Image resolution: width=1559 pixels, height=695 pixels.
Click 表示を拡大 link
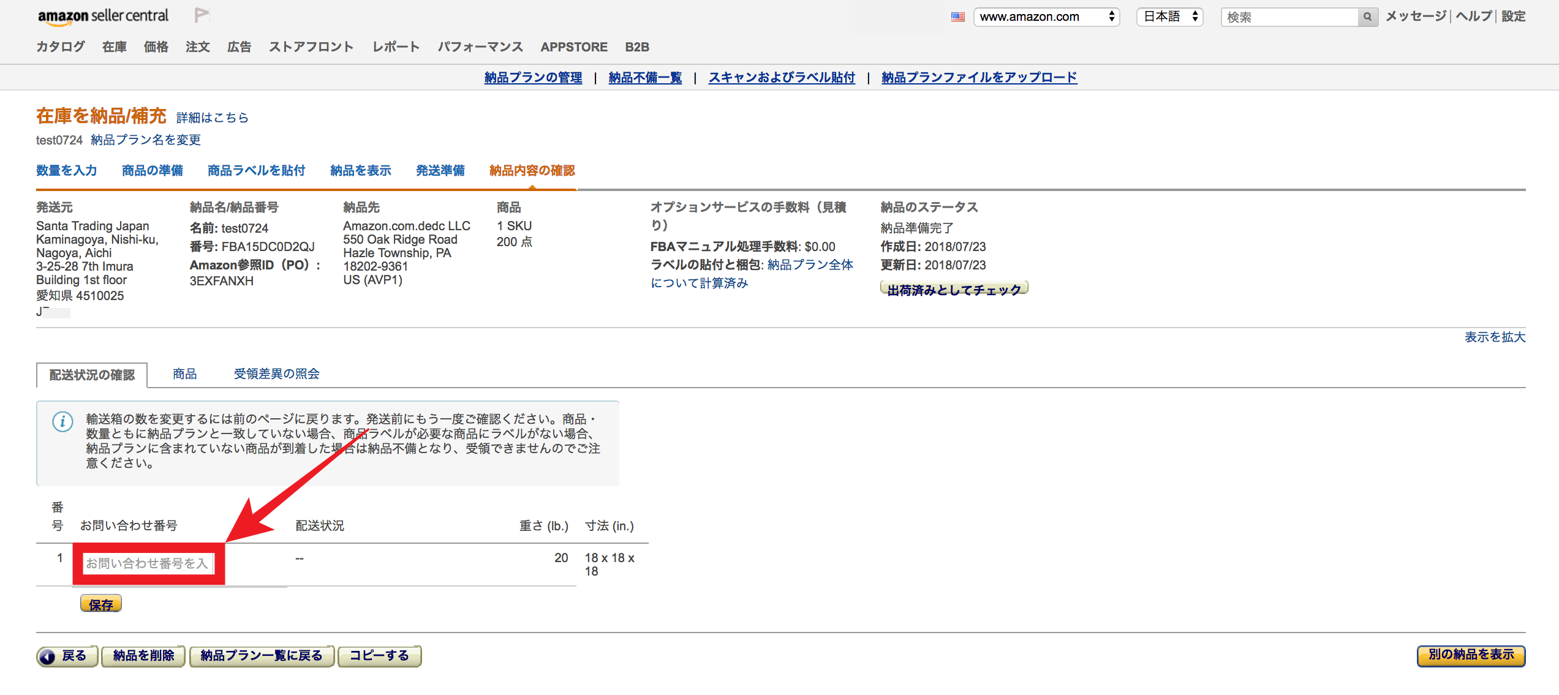point(1495,337)
